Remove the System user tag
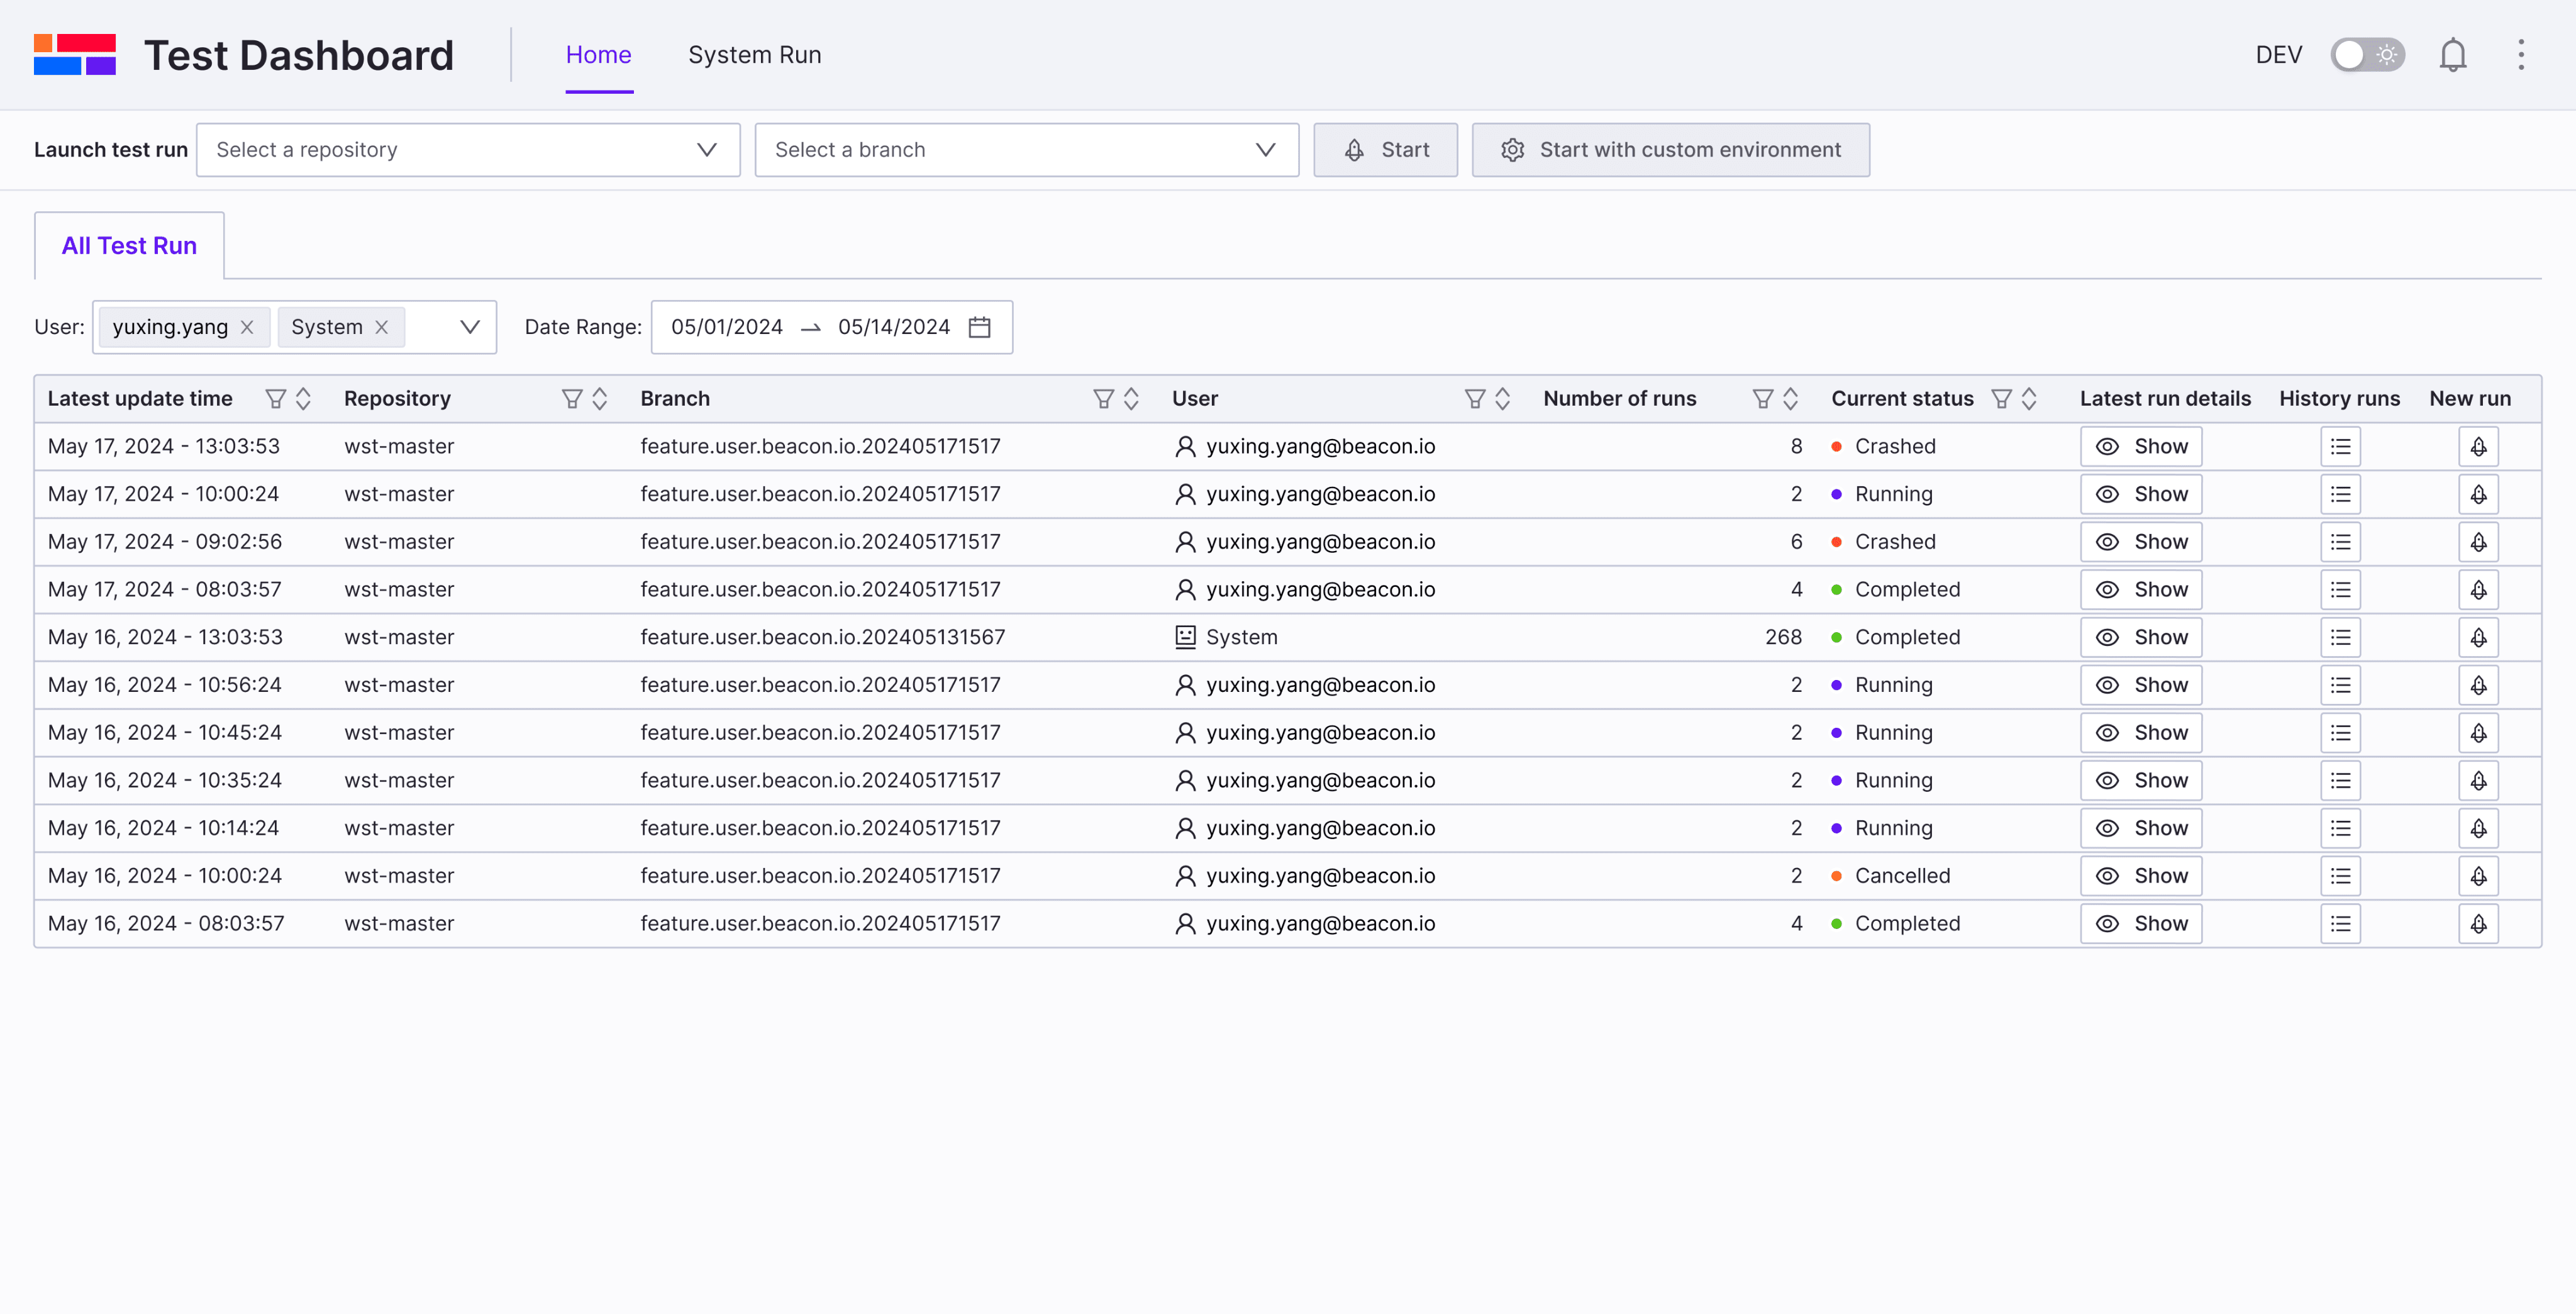Viewport: 2576px width, 1314px height. pos(381,327)
